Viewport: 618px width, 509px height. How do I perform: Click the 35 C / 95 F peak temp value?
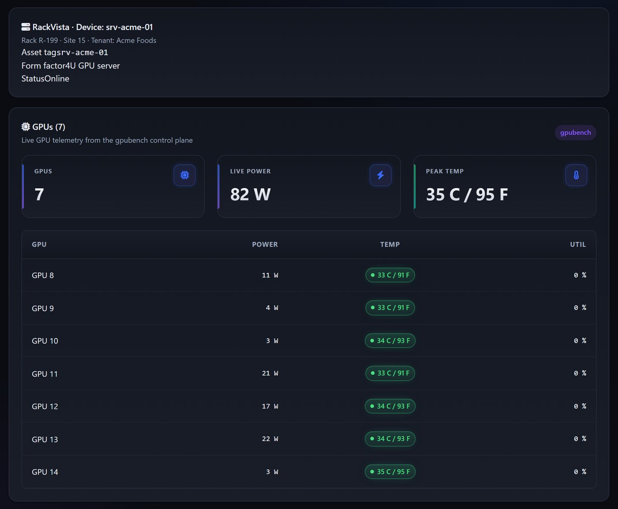pos(467,194)
